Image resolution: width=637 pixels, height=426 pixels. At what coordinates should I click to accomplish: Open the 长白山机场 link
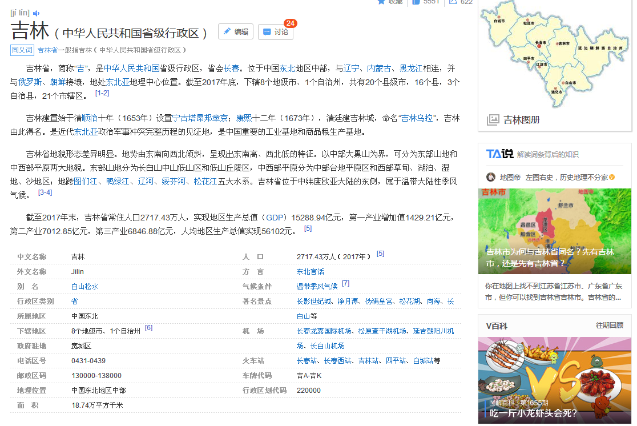click(x=328, y=346)
